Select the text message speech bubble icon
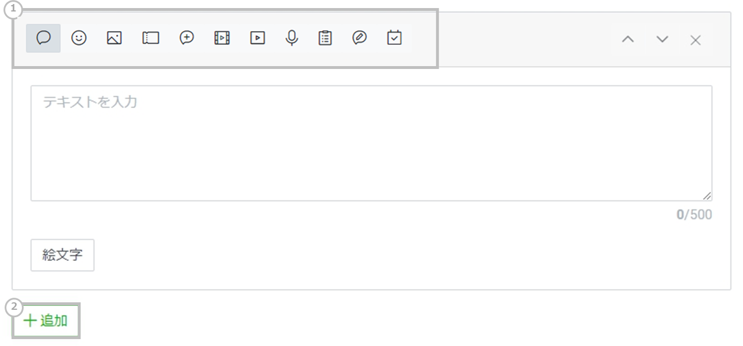The width and height of the screenshot is (743, 346). coord(44,39)
